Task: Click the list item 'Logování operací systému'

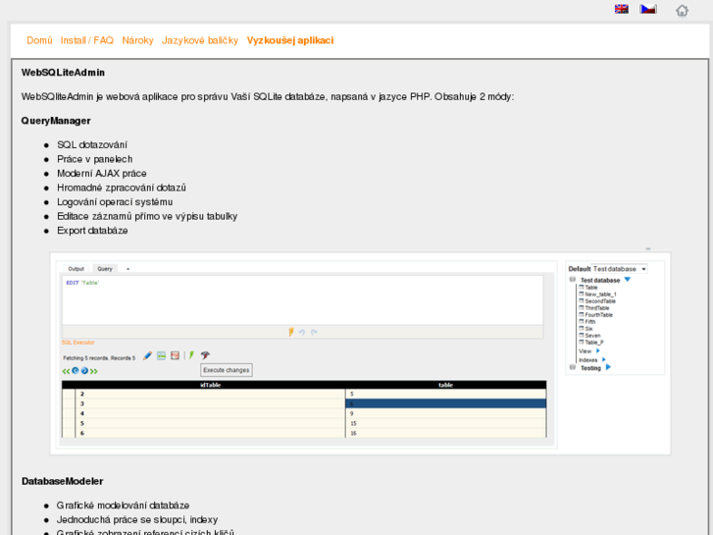Action: point(115,201)
